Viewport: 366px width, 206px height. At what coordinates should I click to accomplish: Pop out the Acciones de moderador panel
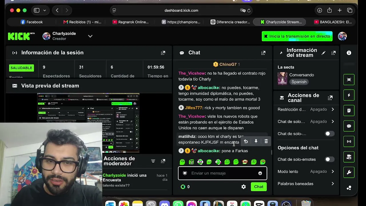pyautogui.click(x=163, y=161)
